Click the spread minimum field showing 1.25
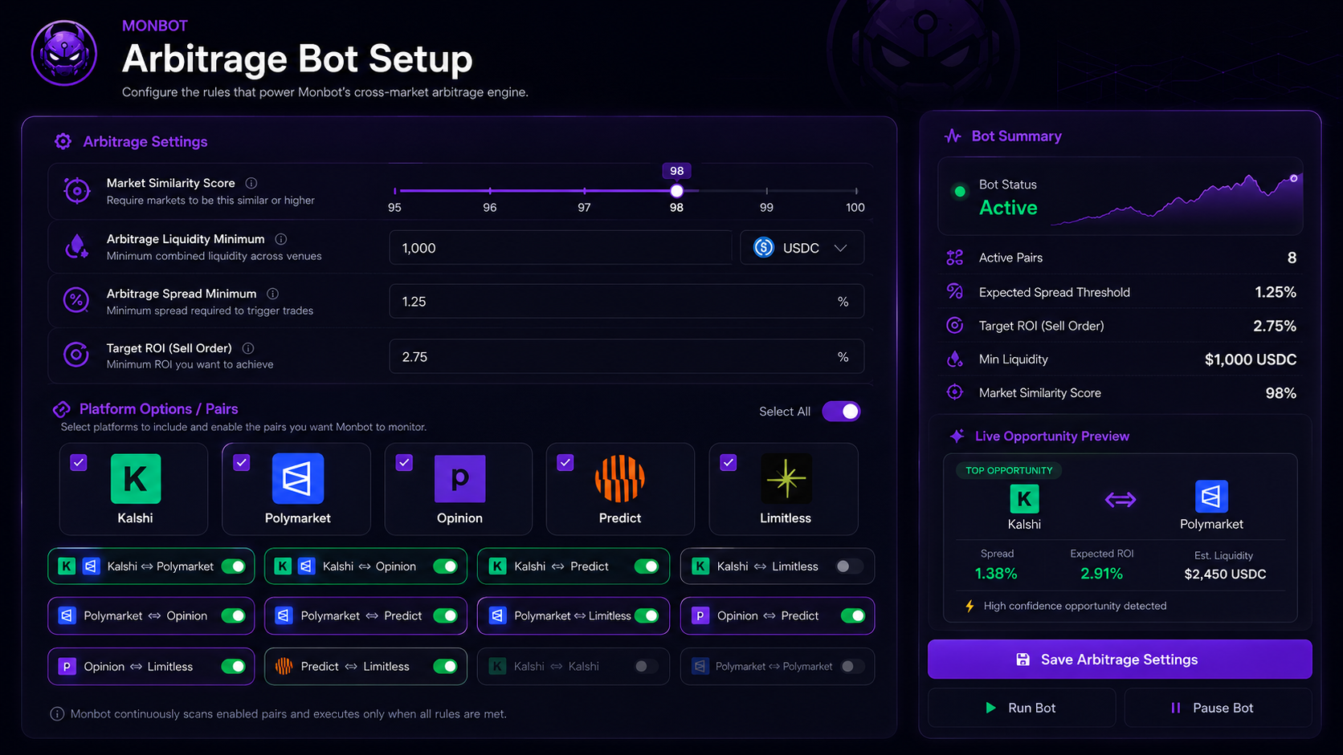The height and width of the screenshot is (755, 1343). (627, 302)
